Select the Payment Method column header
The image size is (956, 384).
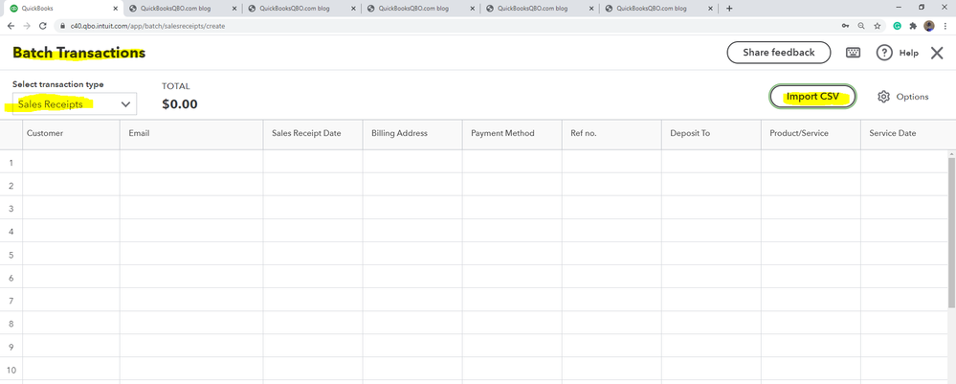[x=512, y=133]
